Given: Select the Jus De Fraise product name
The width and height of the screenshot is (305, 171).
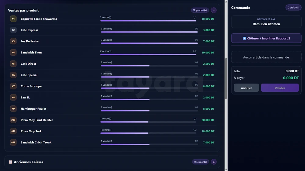Looking at the screenshot, I should coord(30,41).
